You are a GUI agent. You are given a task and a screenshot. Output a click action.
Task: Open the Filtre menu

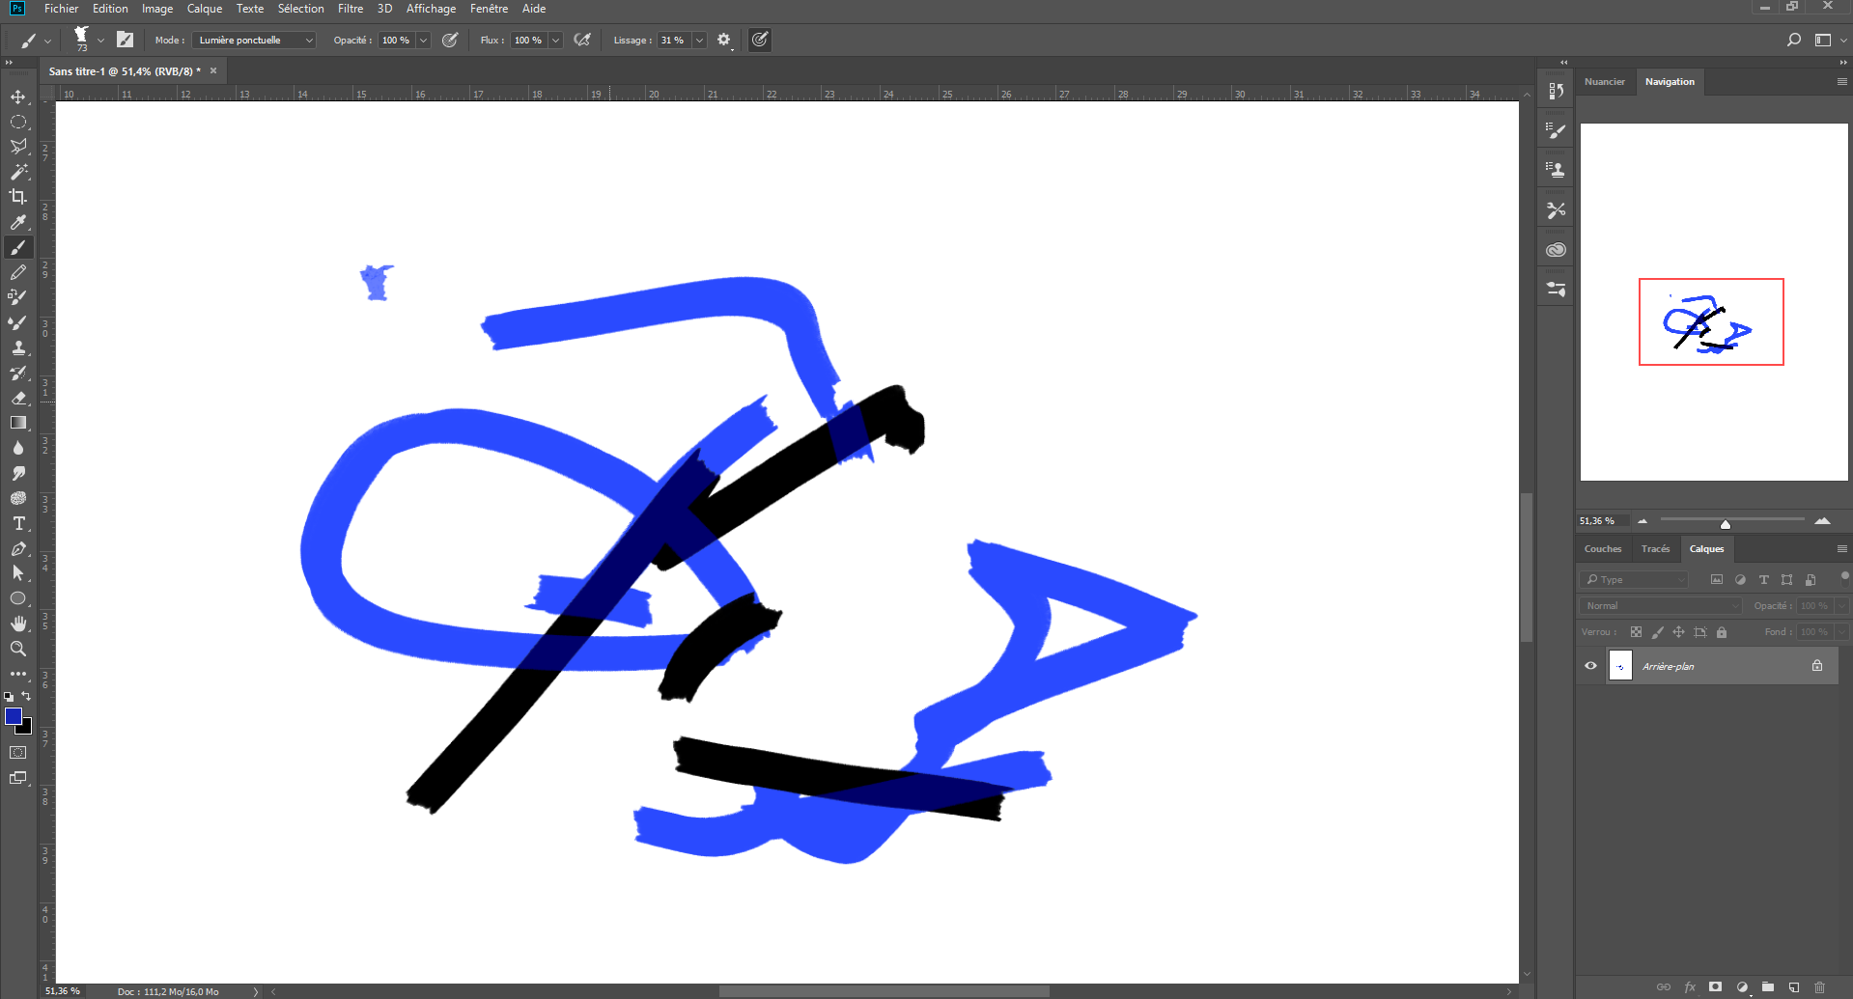pos(350,9)
